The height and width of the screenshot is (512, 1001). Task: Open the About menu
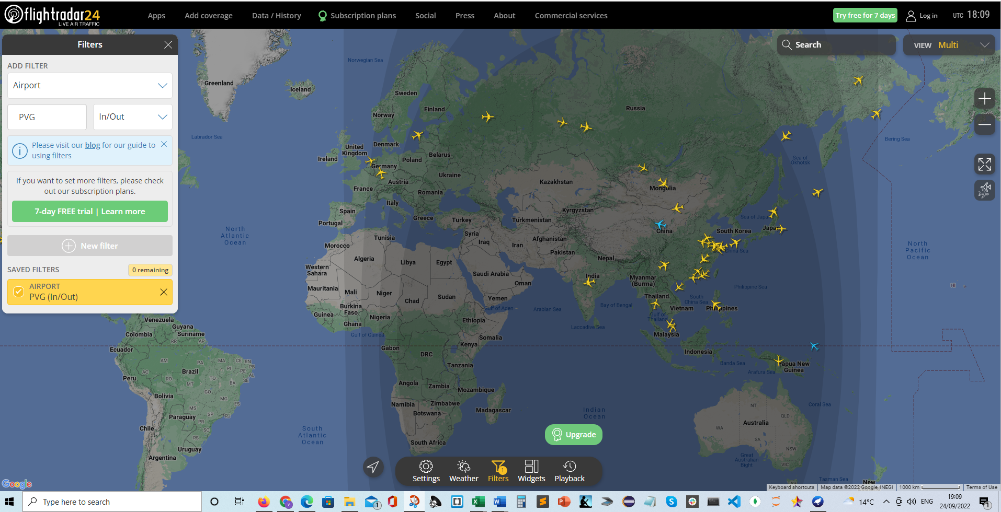pyautogui.click(x=505, y=16)
